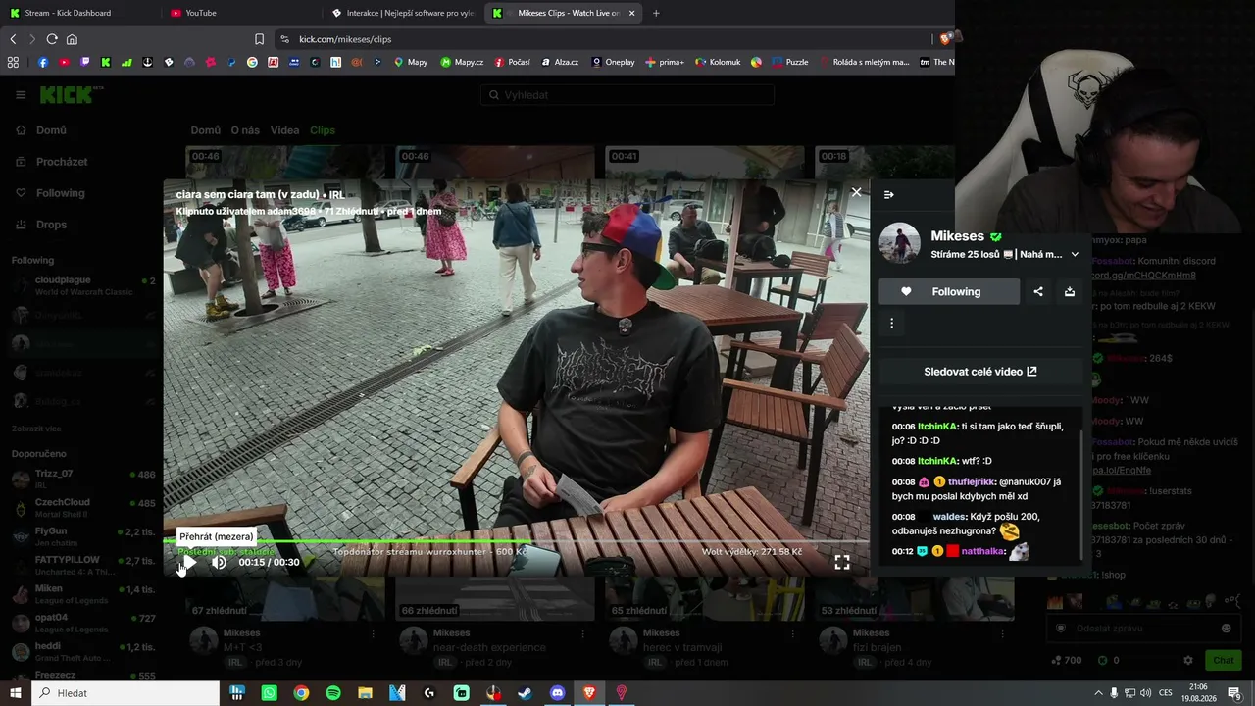Open the Mikeses profile avatar
The image size is (1255, 706).
(899, 243)
